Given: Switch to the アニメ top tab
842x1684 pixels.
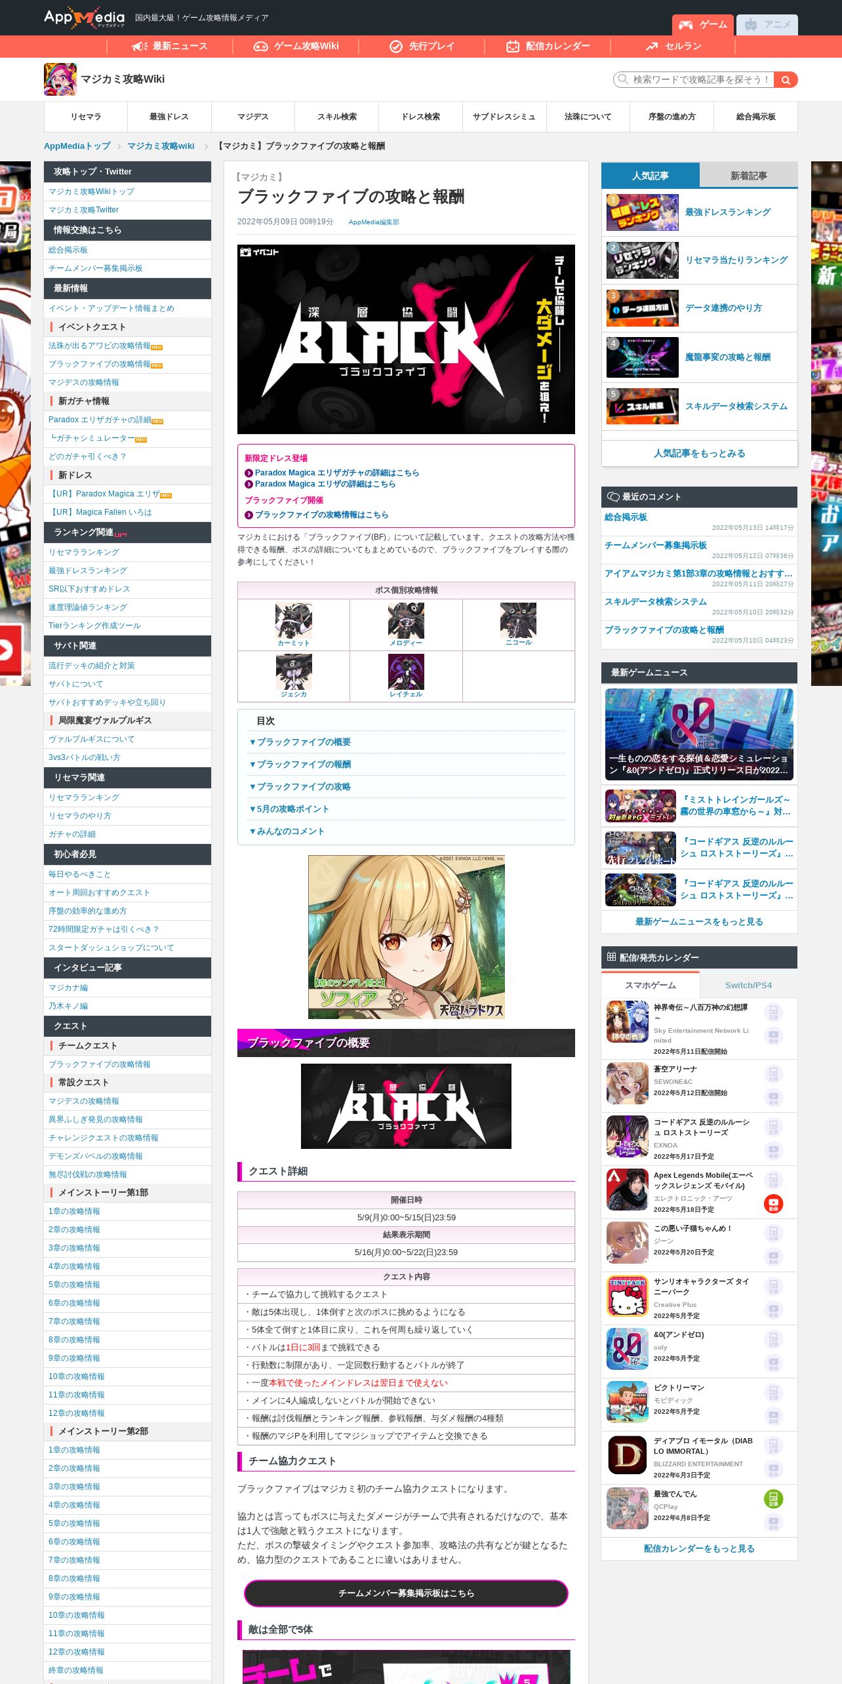Looking at the screenshot, I should pyautogui.click(x=767, y=25).
